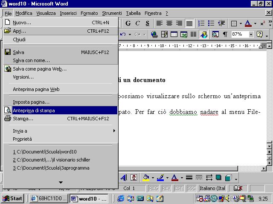Click the tables and borders icon
The image size is (273, 204).
coord(164,34)
